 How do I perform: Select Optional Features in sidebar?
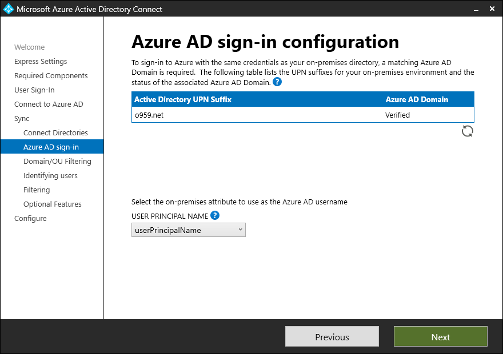coord(52,204)
